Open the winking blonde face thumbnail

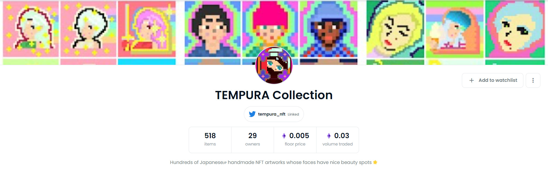coord(395,29)
